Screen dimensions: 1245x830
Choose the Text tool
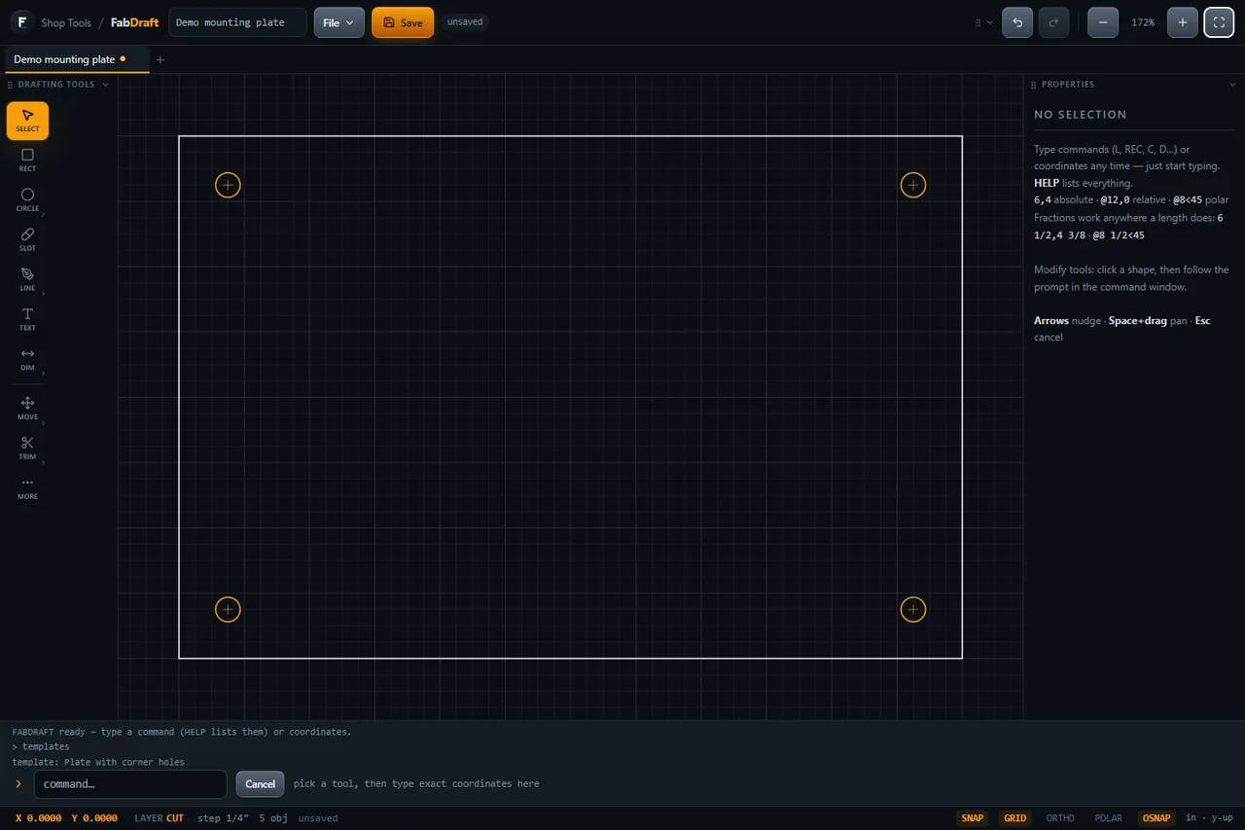click(27, 320)
